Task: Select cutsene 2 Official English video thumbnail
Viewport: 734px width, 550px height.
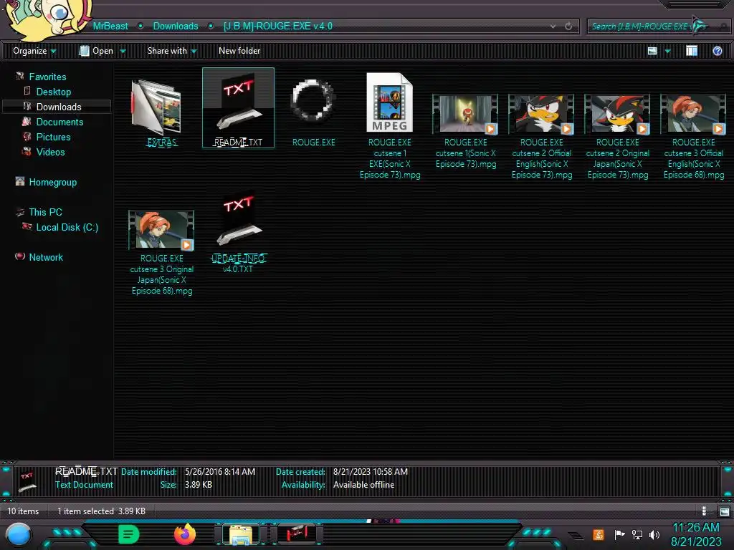Action: [541, 114]
